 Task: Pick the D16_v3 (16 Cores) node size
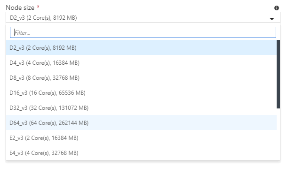coord(141,92)
